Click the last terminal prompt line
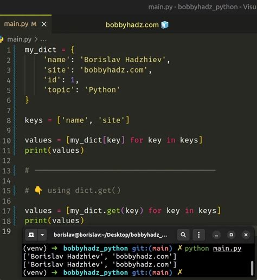 [102, 272]
